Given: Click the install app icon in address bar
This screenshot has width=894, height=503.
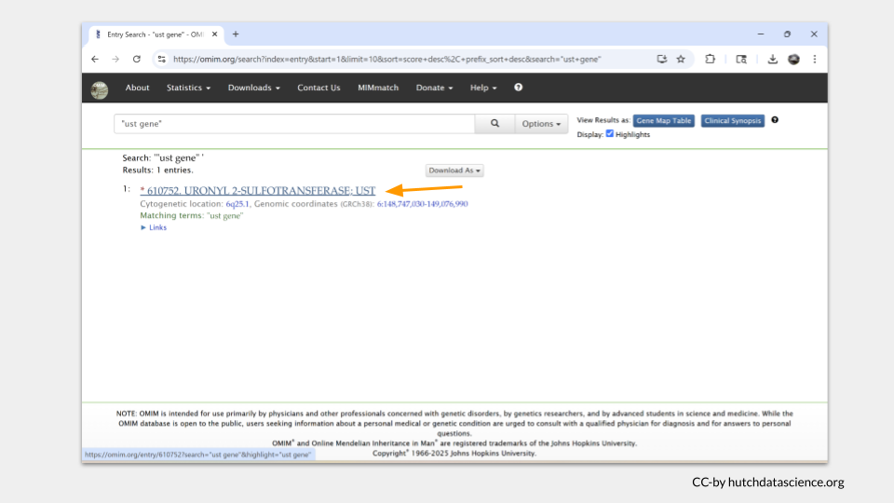Looking at the screenshot, I should tap(661, 60).
